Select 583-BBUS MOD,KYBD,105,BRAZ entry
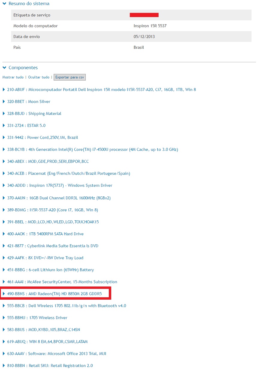The height and width of the screenshot is (373, 262). click(x=43, y=330)
